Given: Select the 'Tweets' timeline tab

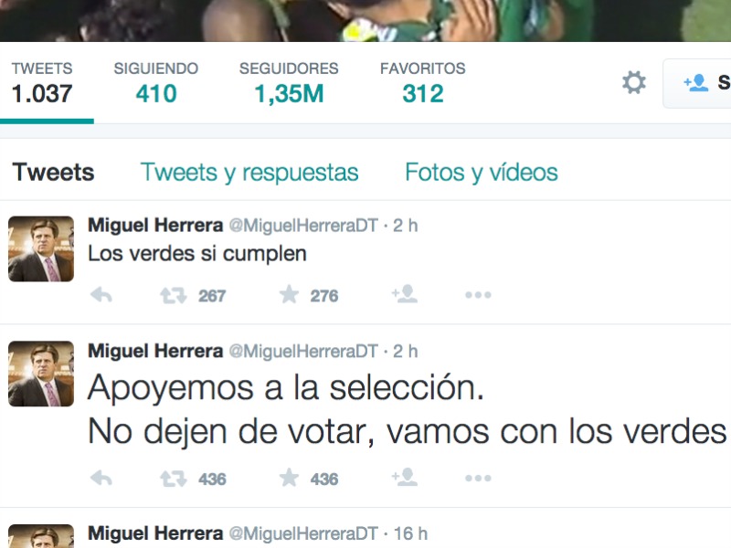Looking at the screenshot, I should tap(53, 172).
